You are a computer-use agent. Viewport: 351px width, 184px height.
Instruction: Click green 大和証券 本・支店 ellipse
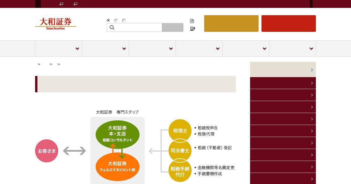click(117, 134)
